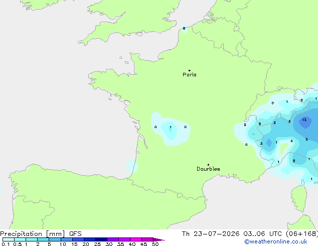The width and height of the screenshot is (318, 246).
Task: Click the legend label 0.1
Action: point(6,244)
